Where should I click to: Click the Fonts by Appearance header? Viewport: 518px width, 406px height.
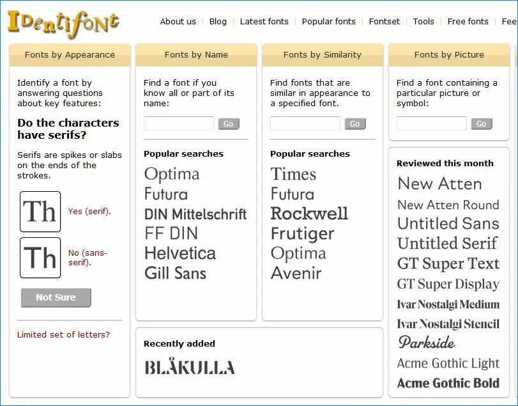point(70,55)
